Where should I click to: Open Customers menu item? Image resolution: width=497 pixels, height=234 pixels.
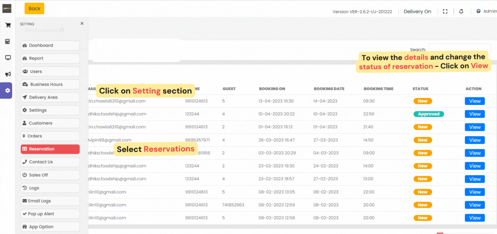[x=50, y=123]
